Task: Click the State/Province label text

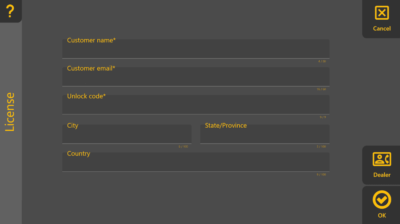Action: pos(226,125)
